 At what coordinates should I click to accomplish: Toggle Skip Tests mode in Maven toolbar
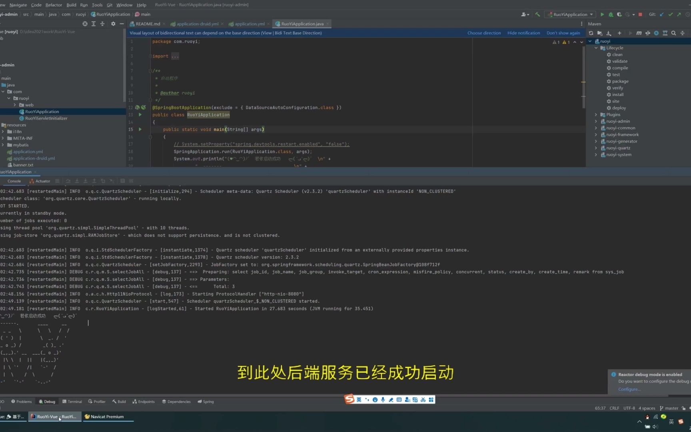point(656,33)
